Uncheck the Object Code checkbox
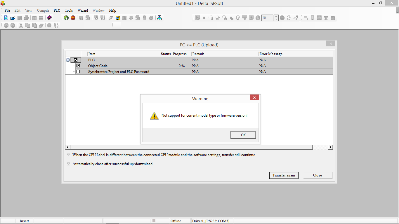The height and width of the screenshot is (224, 399). [x=78, y=66]
